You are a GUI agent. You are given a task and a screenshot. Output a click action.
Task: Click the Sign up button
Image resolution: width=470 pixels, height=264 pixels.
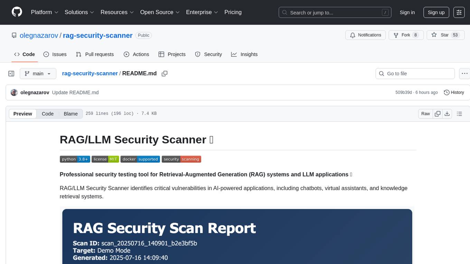[436, 12]
